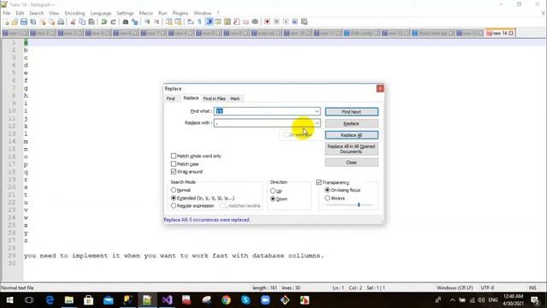Close the Replace dialog with red X

[x=379, y=88]
